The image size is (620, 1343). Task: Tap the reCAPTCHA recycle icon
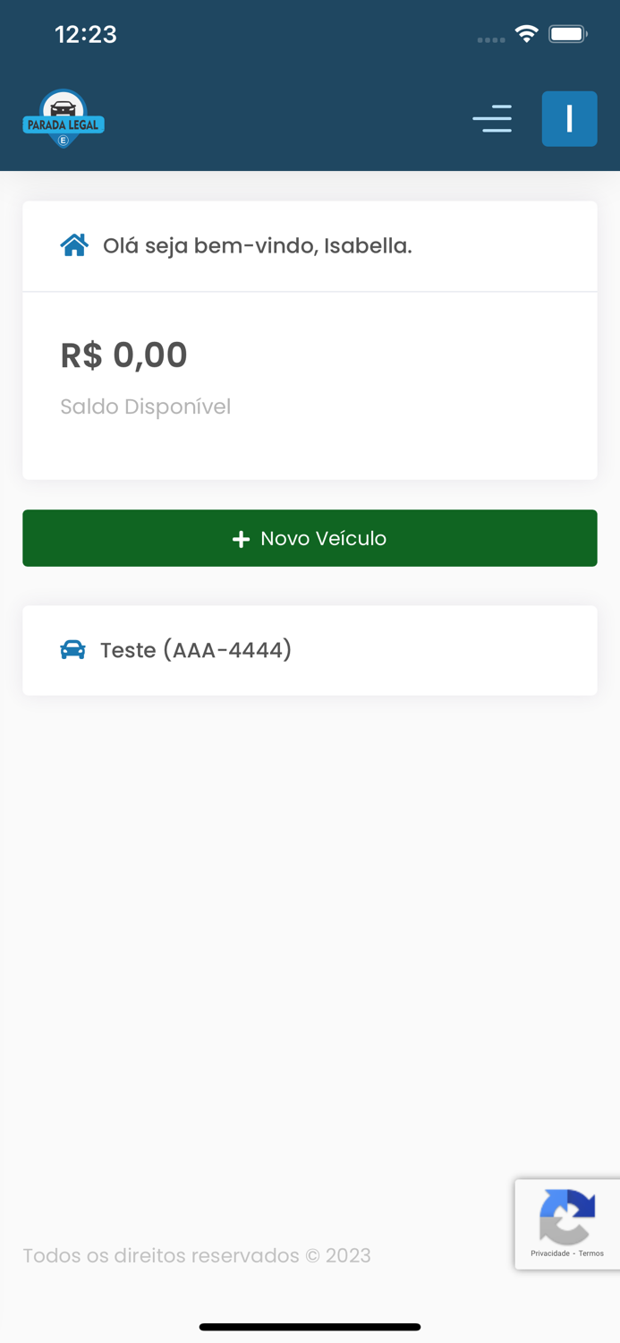coord(566,1219)
